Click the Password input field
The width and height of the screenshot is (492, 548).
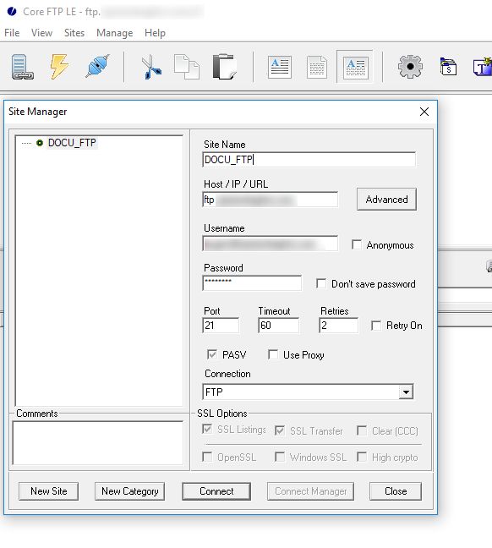[x=252, y=283]
